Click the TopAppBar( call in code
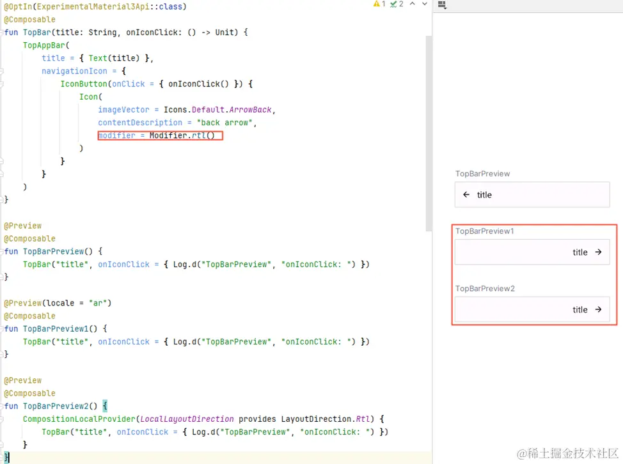This screenshot has width=623, height=464. 46,45
